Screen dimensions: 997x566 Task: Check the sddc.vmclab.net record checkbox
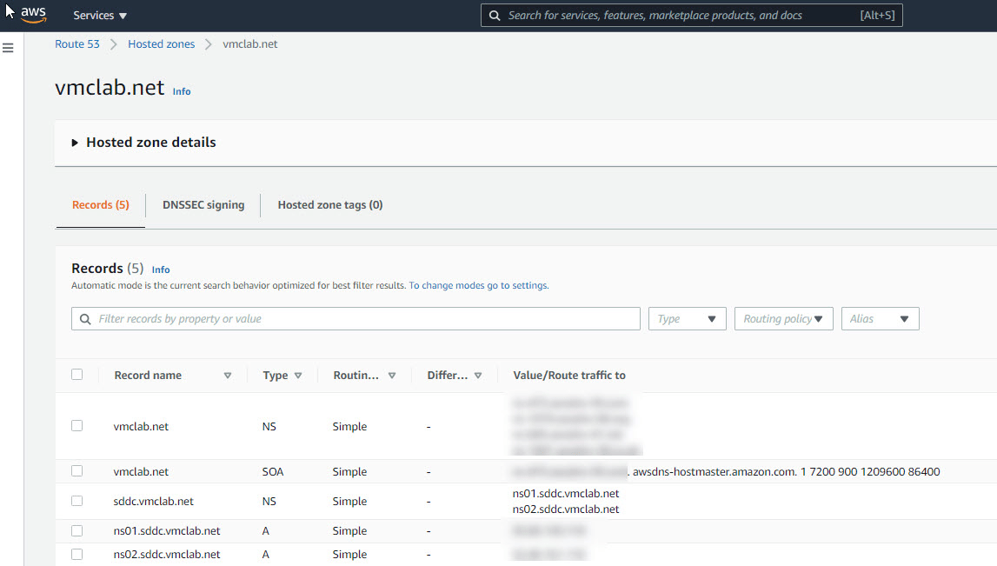(77, 501)
